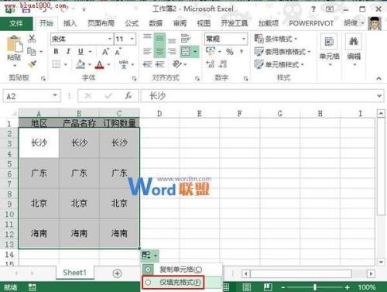Switch to Page Layout view in status bar

pos(247,287)
